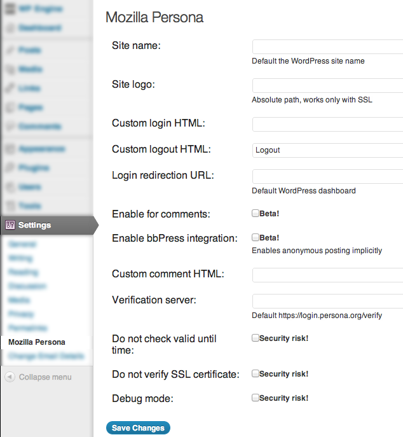Focus the Login redirection URL field
Viewport: 403px width, 437px height.
pos(328,176)
